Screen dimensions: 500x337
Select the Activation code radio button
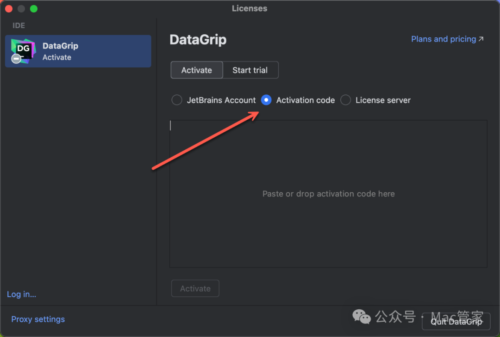click(266, 100)
